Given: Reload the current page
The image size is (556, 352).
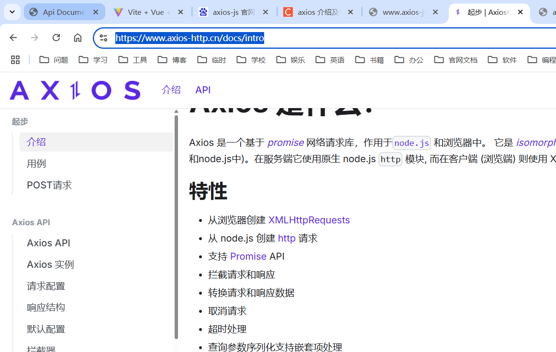Looking at the screenshot, I should click(x=56, y=38).
